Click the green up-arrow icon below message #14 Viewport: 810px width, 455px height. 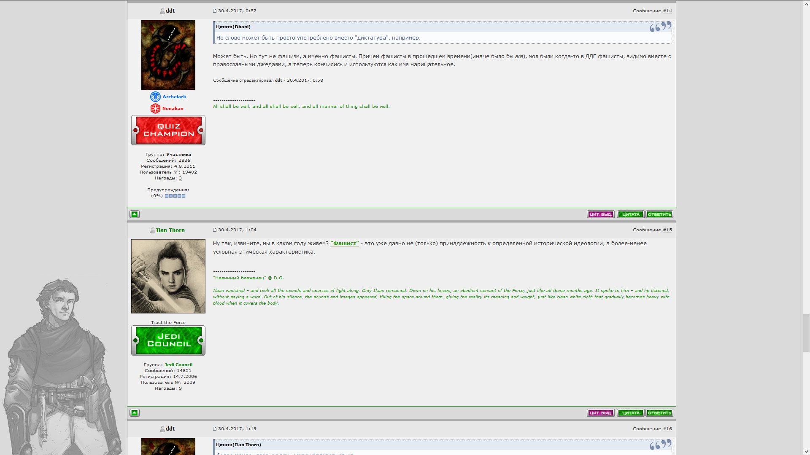[x=135, y=214]
